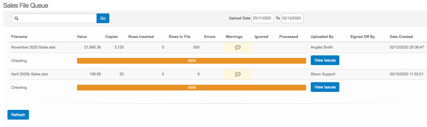Click the Uploaded By column header

(x=322, y=37)
